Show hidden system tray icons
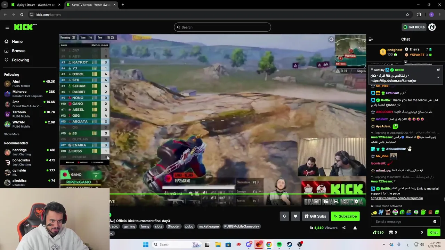 pos(384,244)
